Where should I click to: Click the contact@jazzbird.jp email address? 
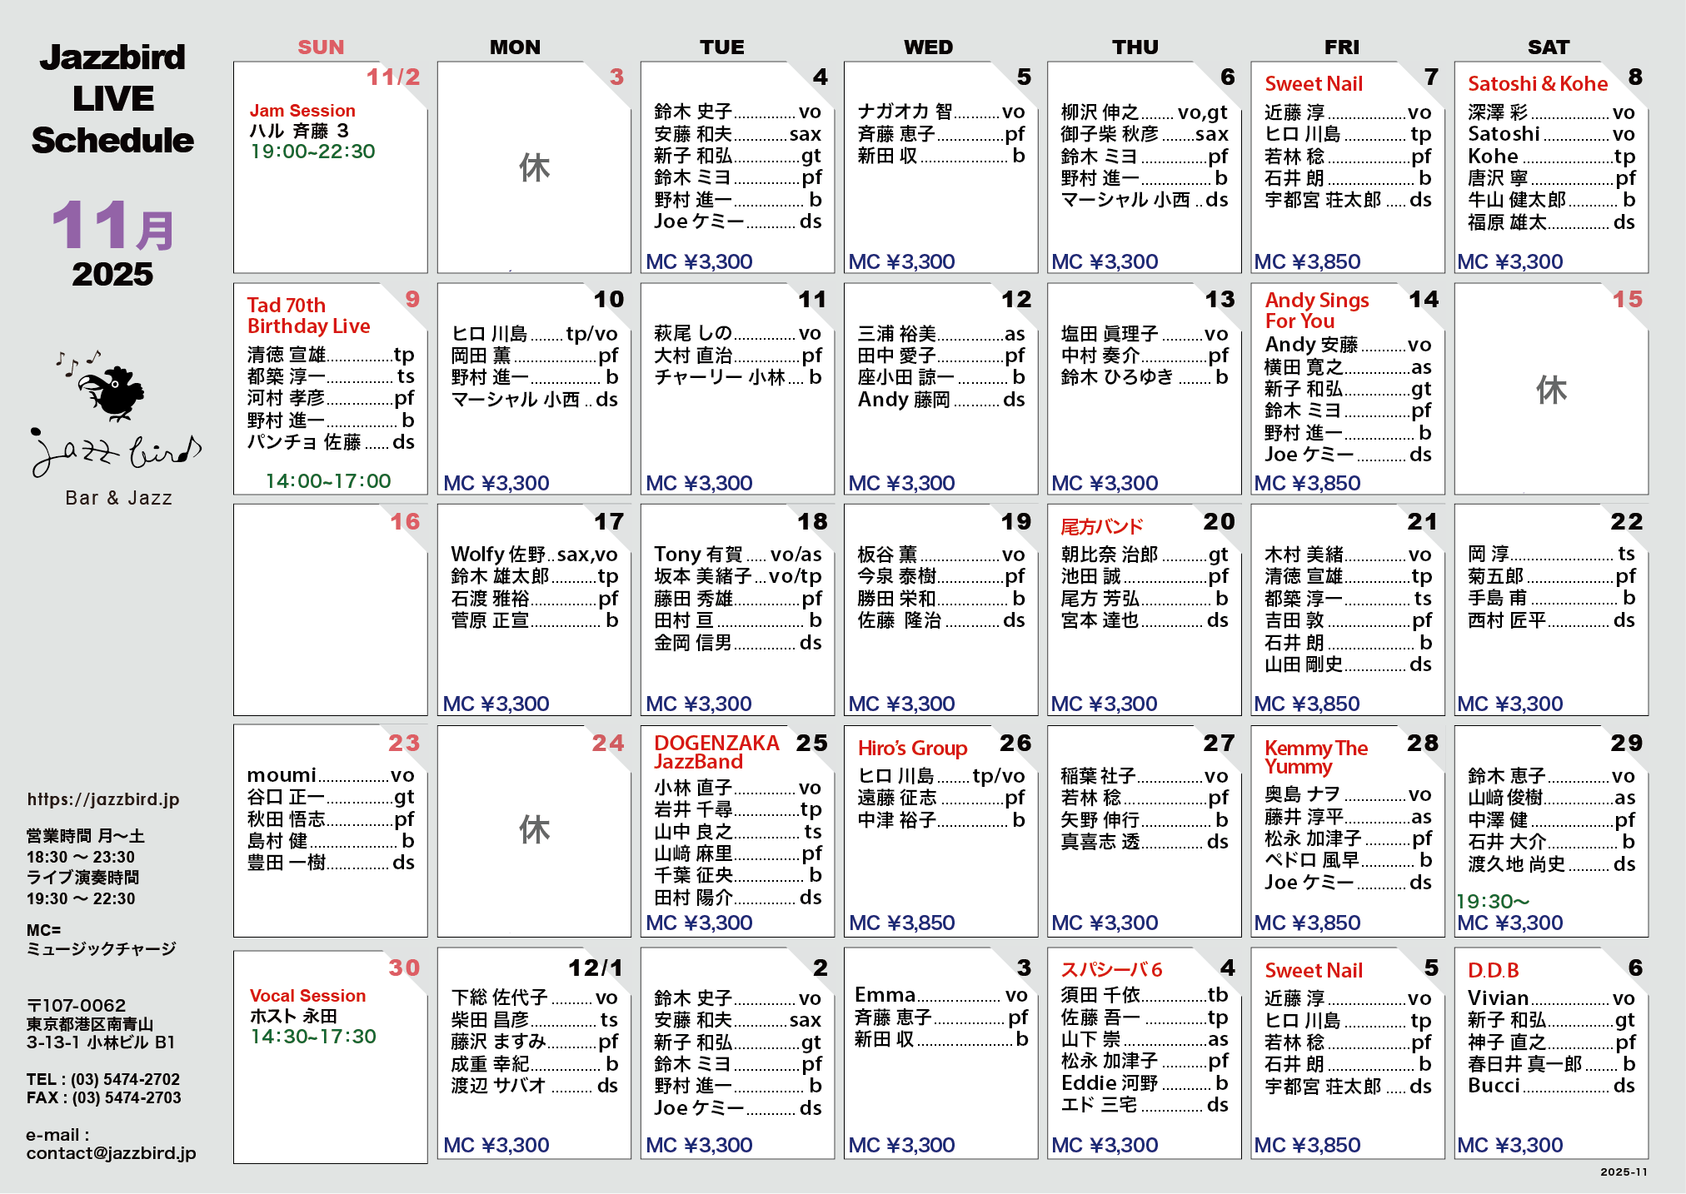tap(111, 1153)
